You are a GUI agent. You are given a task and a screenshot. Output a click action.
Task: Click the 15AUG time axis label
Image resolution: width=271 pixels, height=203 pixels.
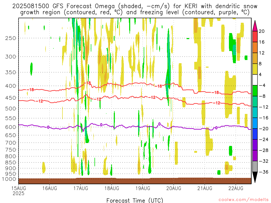pyautogui.click(x=19, y=188)
